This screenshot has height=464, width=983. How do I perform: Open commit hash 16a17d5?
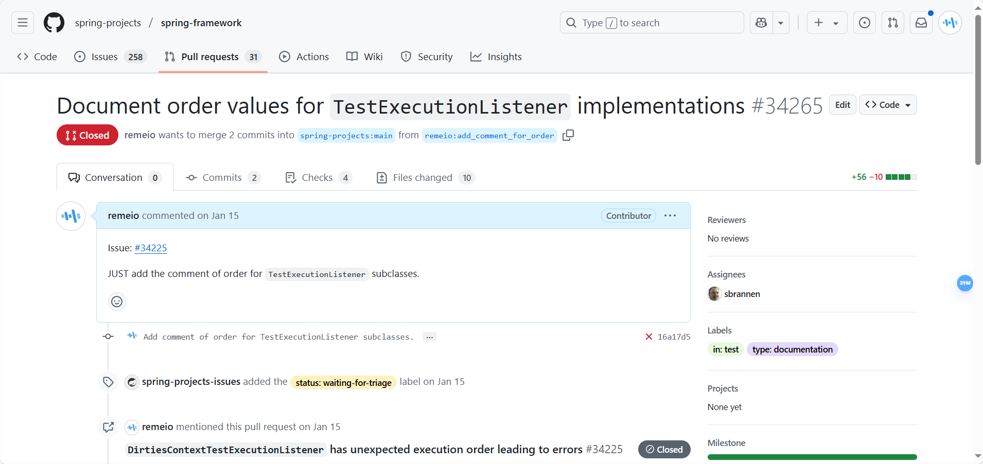[x=674, y=337]
